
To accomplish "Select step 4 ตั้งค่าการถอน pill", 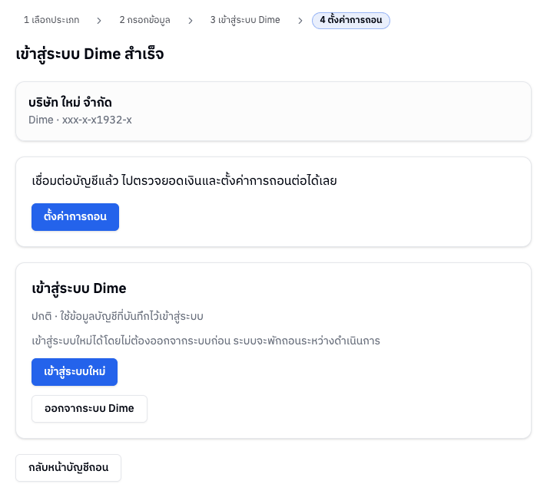I will (x=351, y=21).
